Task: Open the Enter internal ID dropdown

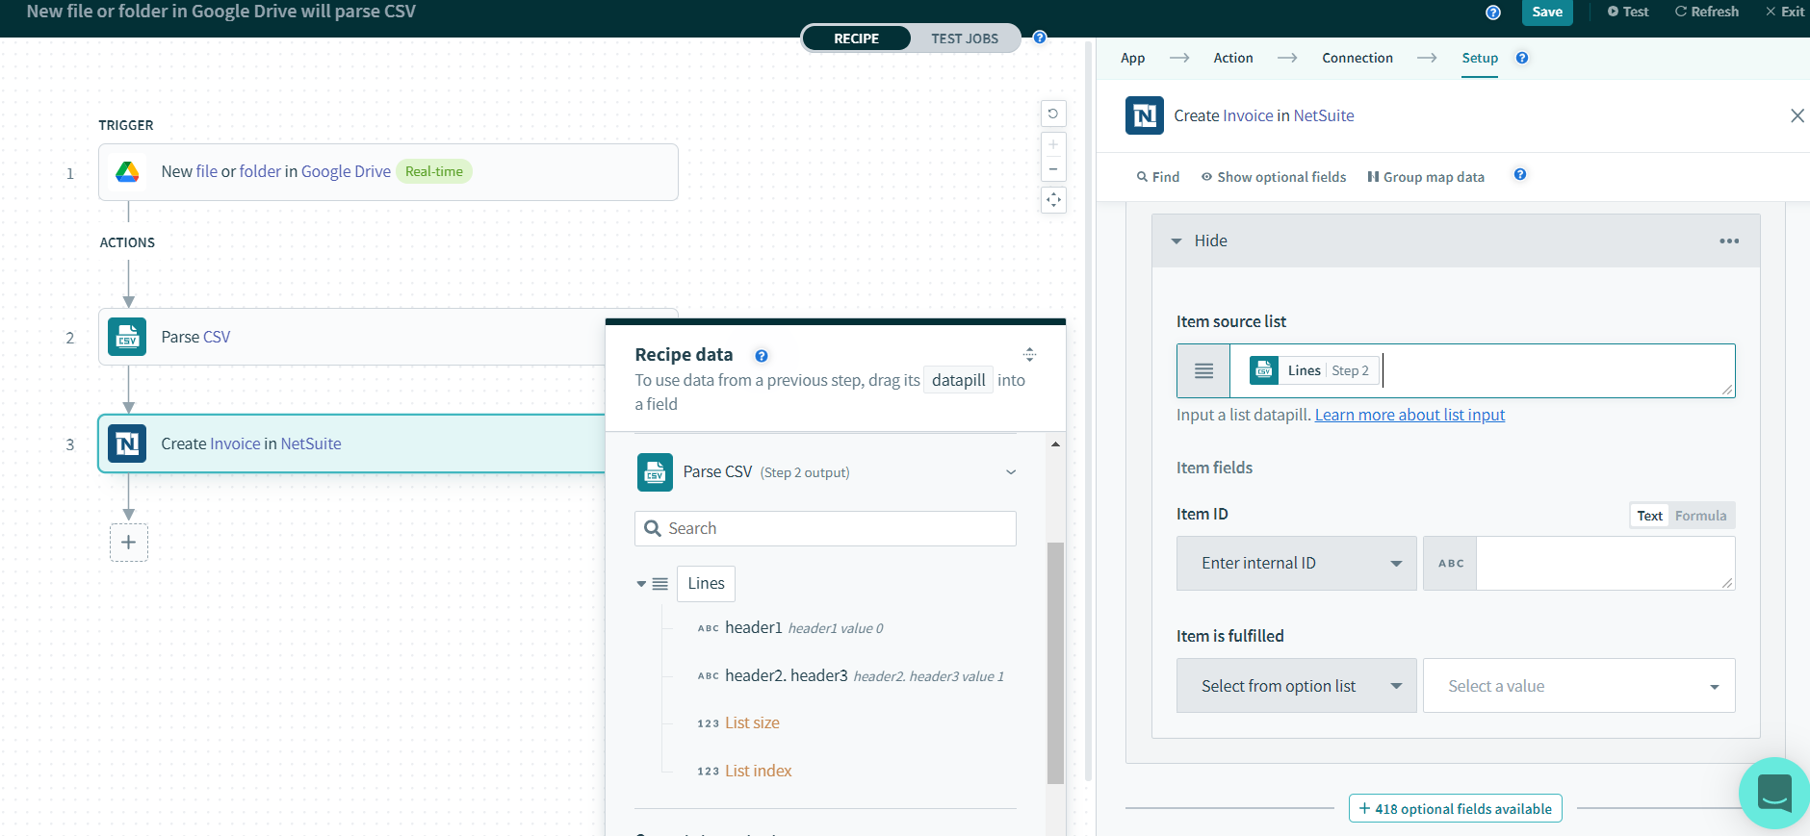Action: (x=1296, y=564)
